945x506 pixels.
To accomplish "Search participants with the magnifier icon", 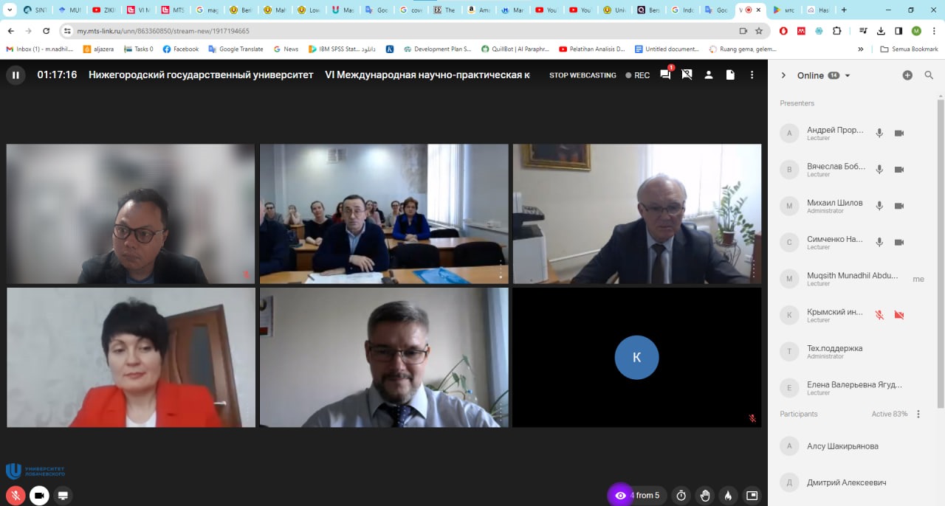I will (x=929, y=75).
